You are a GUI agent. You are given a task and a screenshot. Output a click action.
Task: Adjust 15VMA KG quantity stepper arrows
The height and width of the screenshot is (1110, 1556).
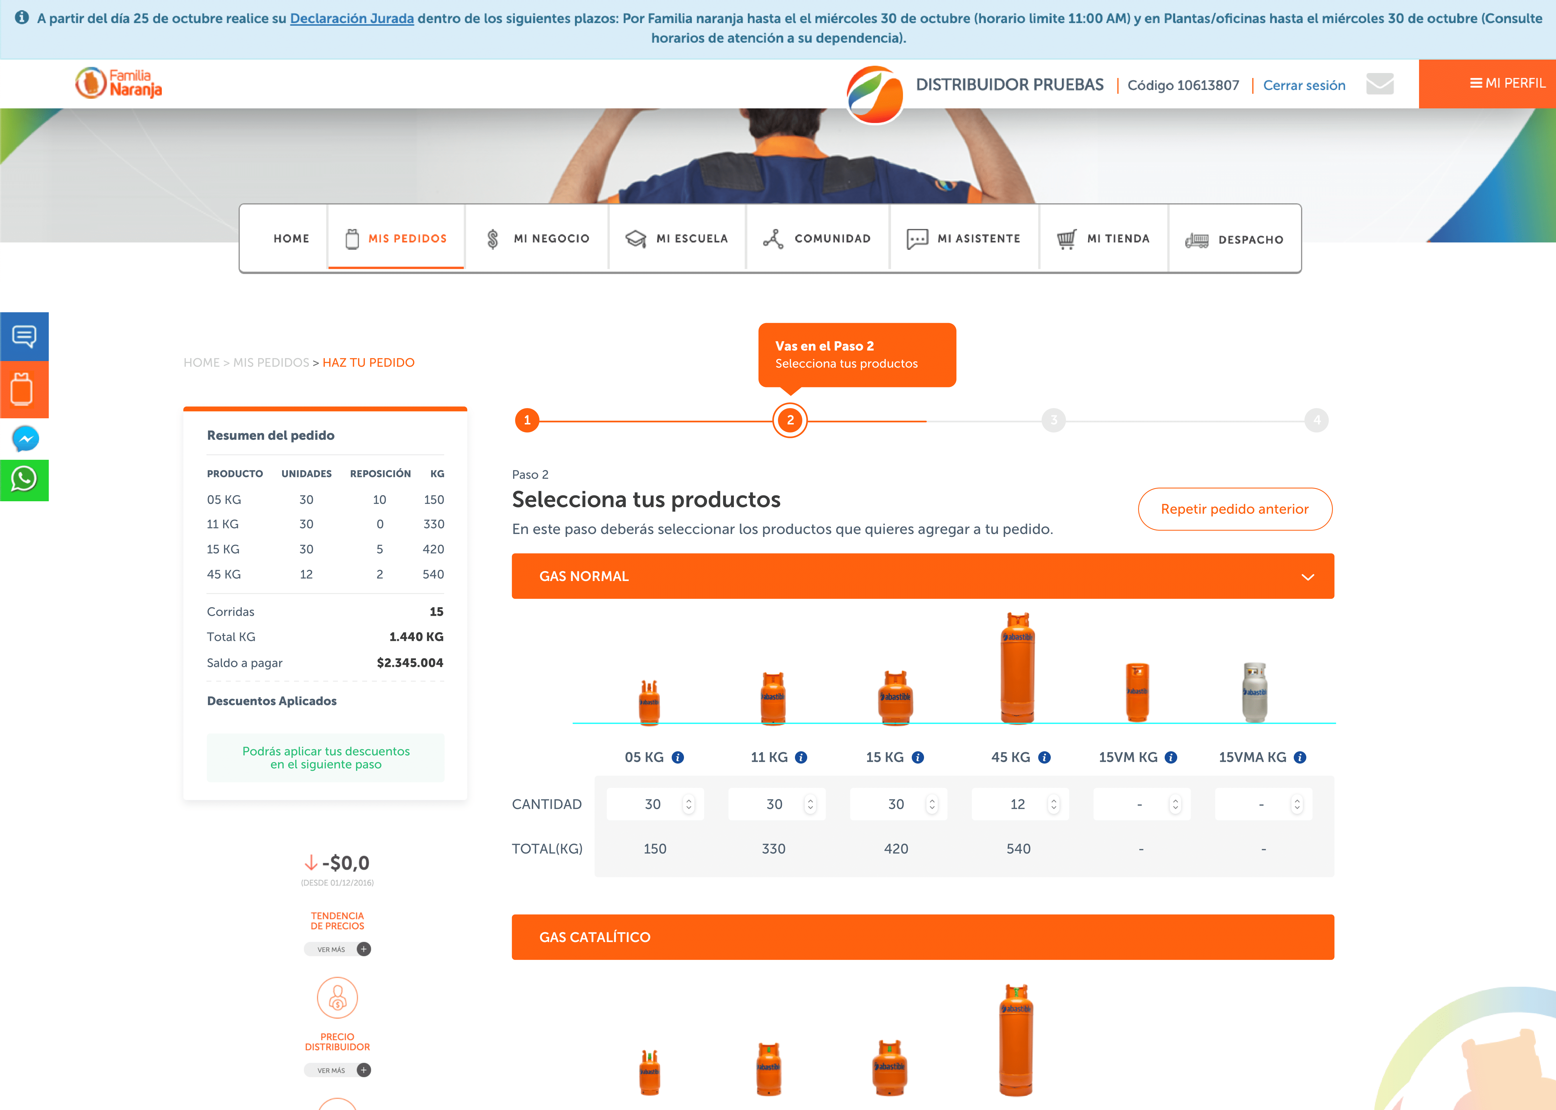(x=1297, y=804)
